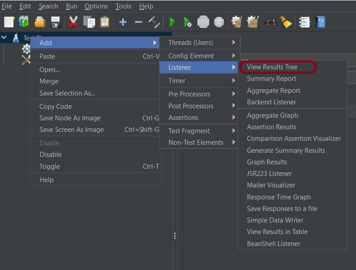This screenshot has width=356, height=270.
Task: Select View Results Tree listener
Action: pyautogui.click(x=272, y=67)
